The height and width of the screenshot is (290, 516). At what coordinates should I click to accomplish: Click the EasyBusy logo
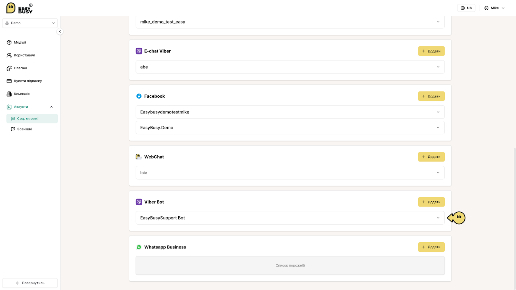(19, 8)
